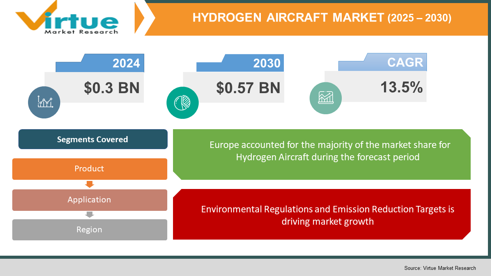Toggle the Region segment bar
The width and height of the screenshot is (491, 276).
click(x=89, y=230)
